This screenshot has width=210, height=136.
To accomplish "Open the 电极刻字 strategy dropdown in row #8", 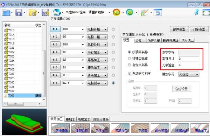I will click(x=97, y=83).
